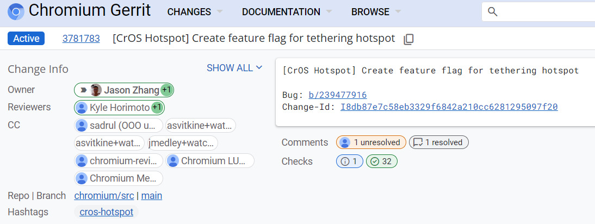Open the 32 successful checks chip

382,161
